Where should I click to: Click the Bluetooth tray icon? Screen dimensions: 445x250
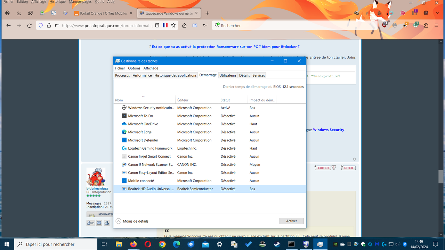405,244
